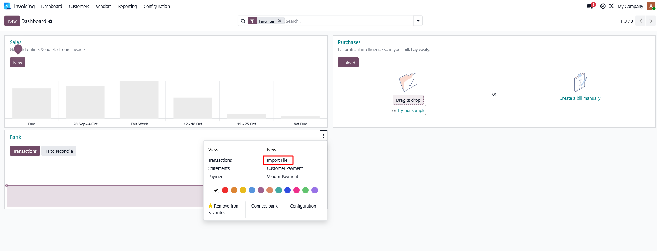Screen dimensions: 657x251
Task: Click the debug tools wrench icon
Action: click(611, 6)
